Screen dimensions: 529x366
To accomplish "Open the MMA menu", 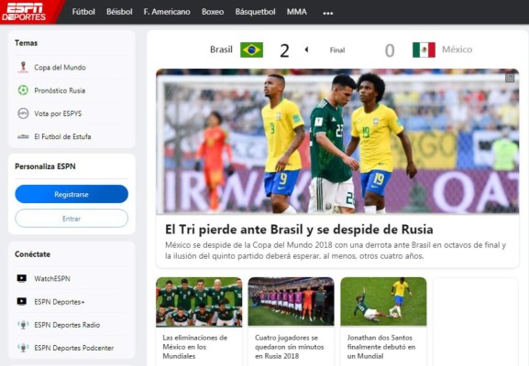I will pyautogui.click(x=296, y=12).
